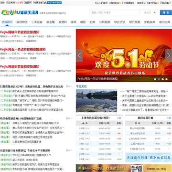Open the 废旧物资 article about 建筑垃圾新型处理方式

(36, 164)
